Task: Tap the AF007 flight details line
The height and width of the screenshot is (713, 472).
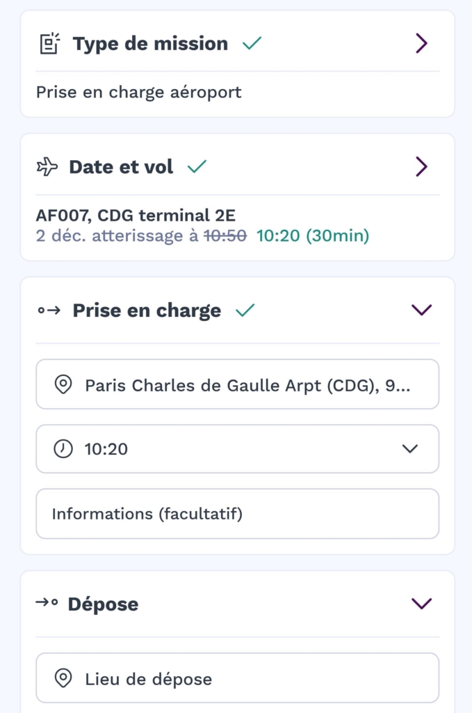Action: [x=136, y=216]
